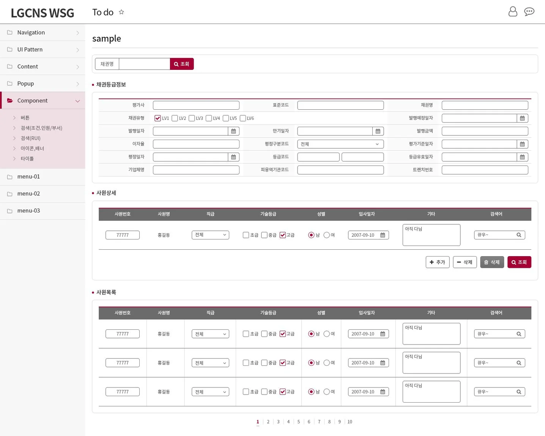Collapse the Component menu chevron
This screenshot has width=545, height=436.
tap(77, 101)
